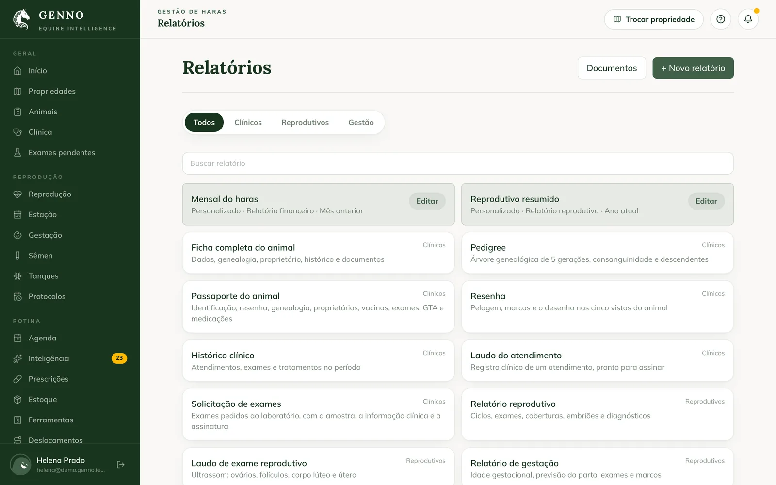Click the Estoque box icon

(17, 399)
